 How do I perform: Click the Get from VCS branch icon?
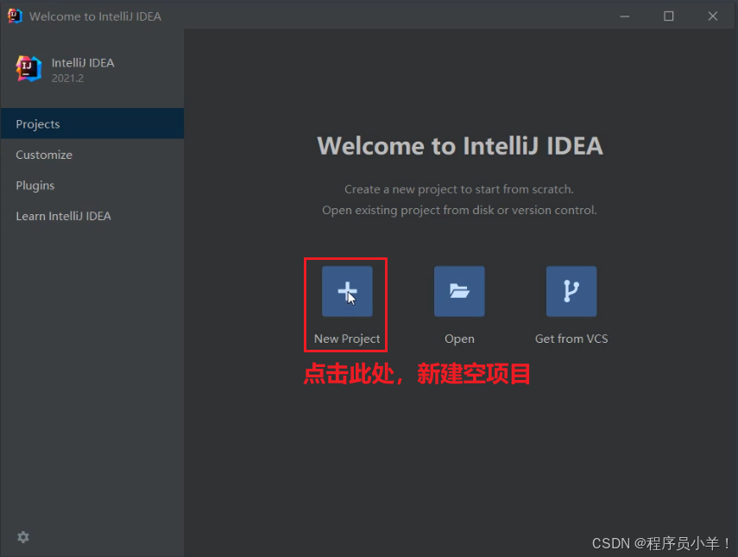571,291
